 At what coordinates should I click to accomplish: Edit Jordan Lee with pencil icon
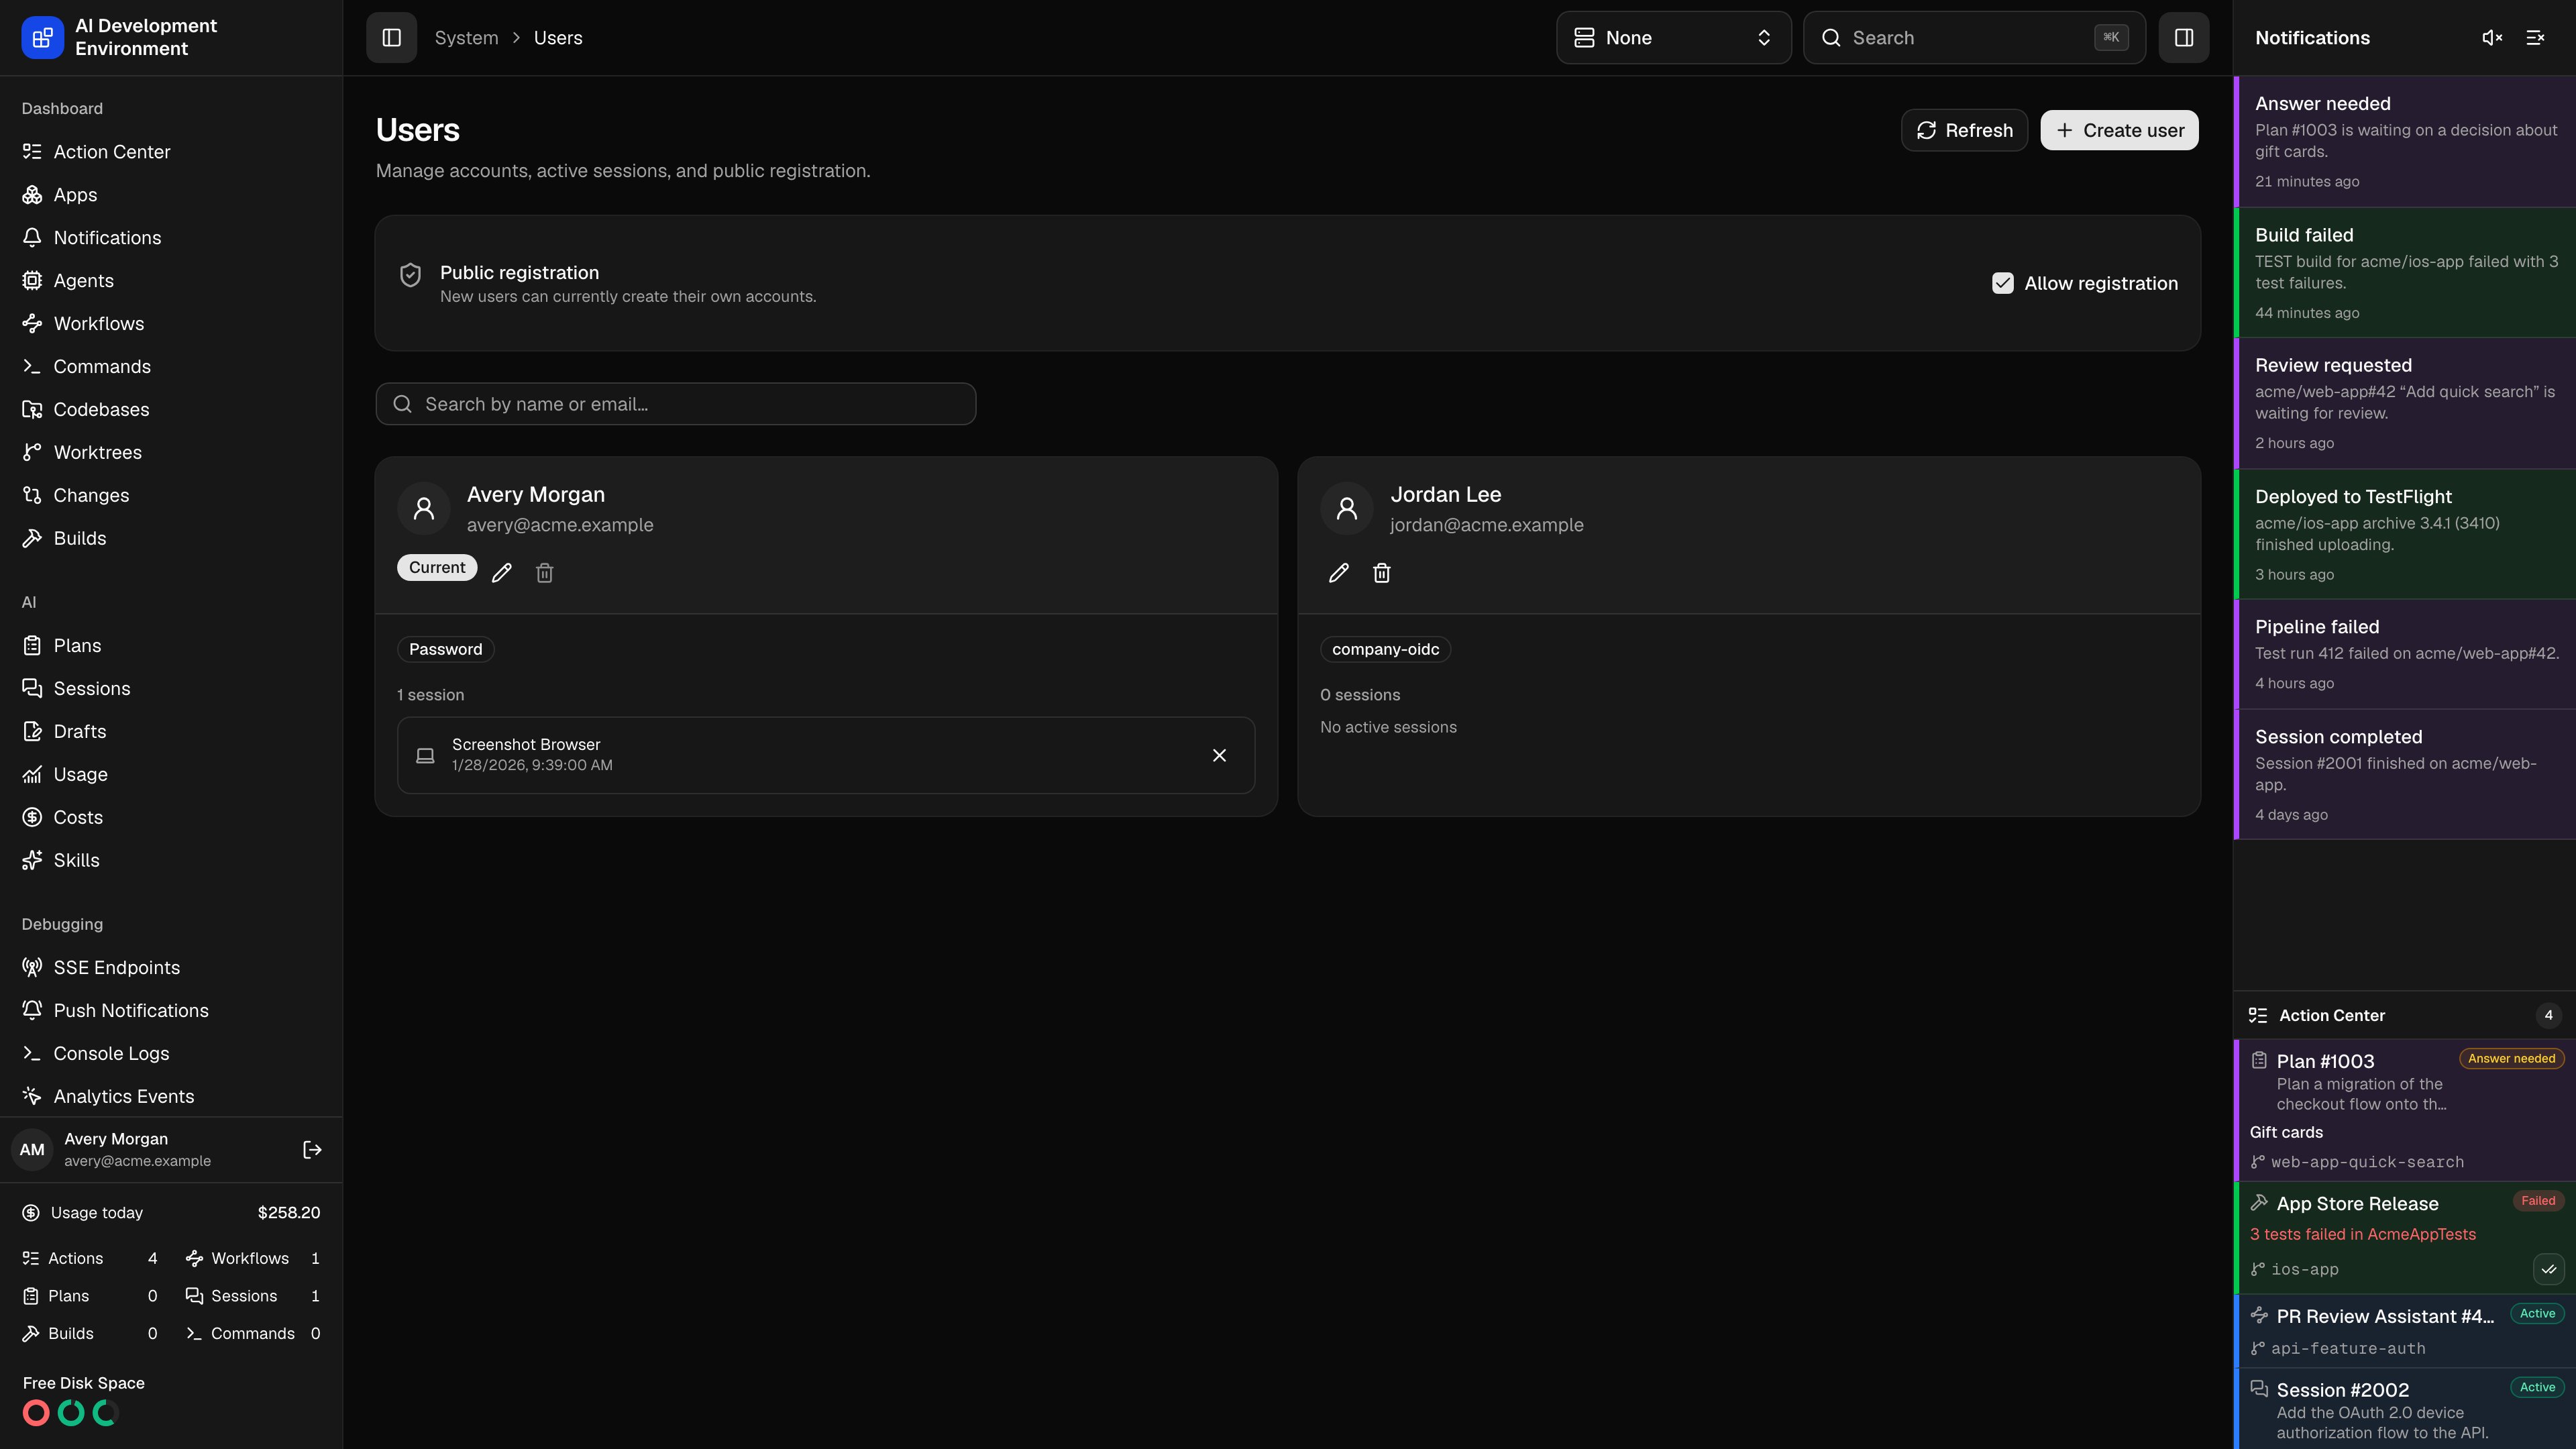tap(1339, 573)
